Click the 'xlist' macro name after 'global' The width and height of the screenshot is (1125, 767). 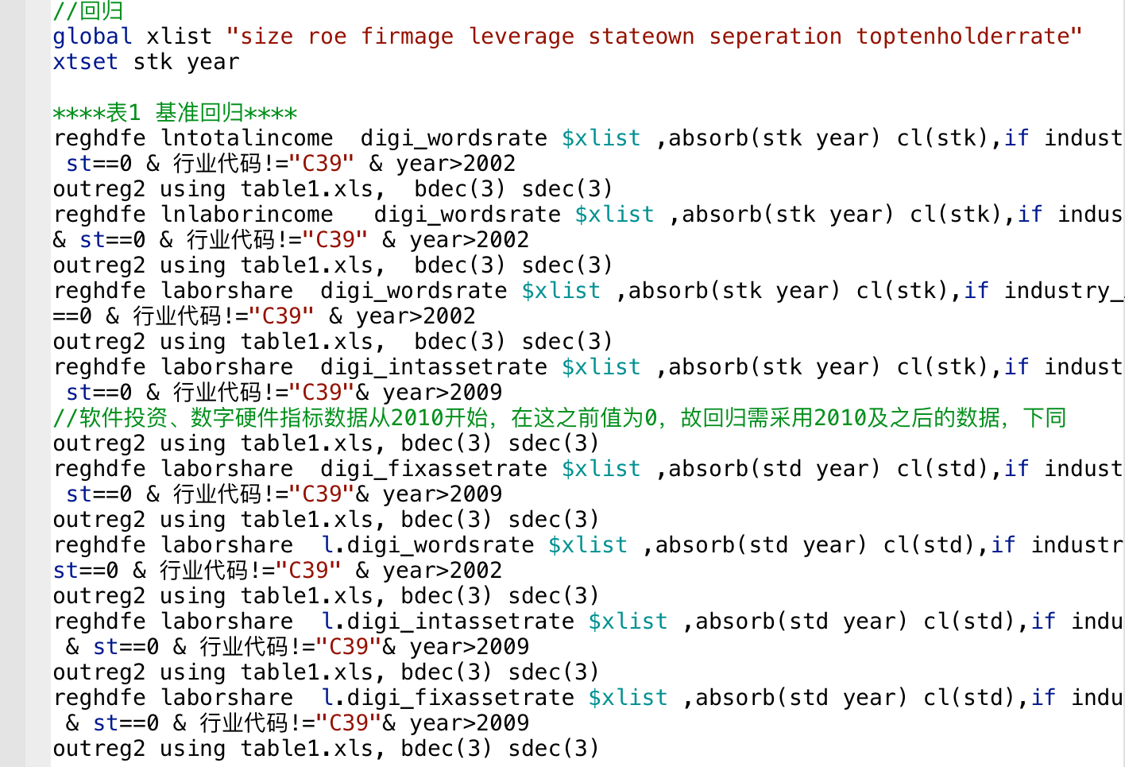pos(180,37)
